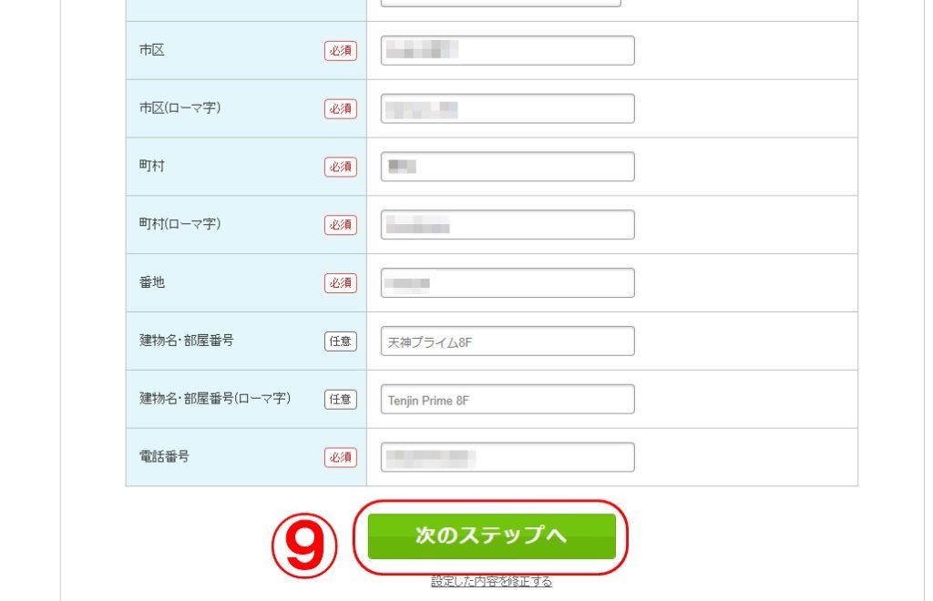The width and height of the screenshot is (933, 601).
Task: Open the 設定した内容を修正する link
Action: [x=491, y=581]
